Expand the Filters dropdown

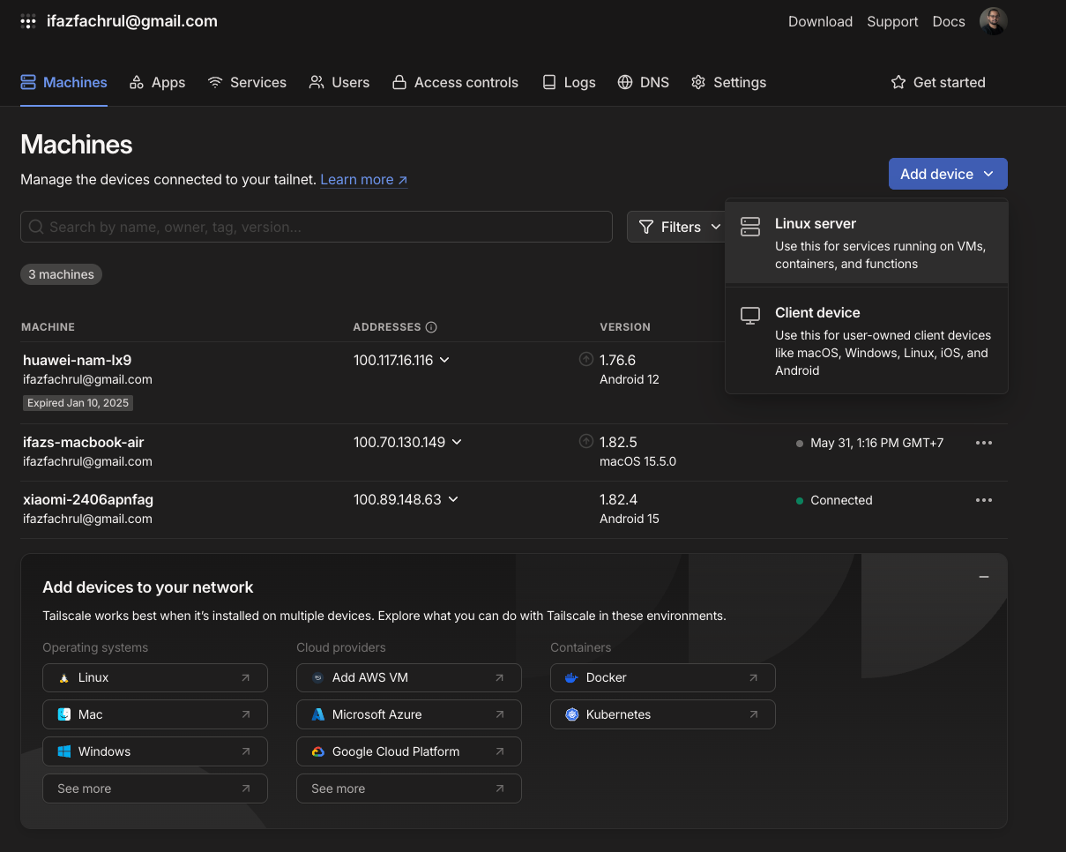(x=677, y=227)
